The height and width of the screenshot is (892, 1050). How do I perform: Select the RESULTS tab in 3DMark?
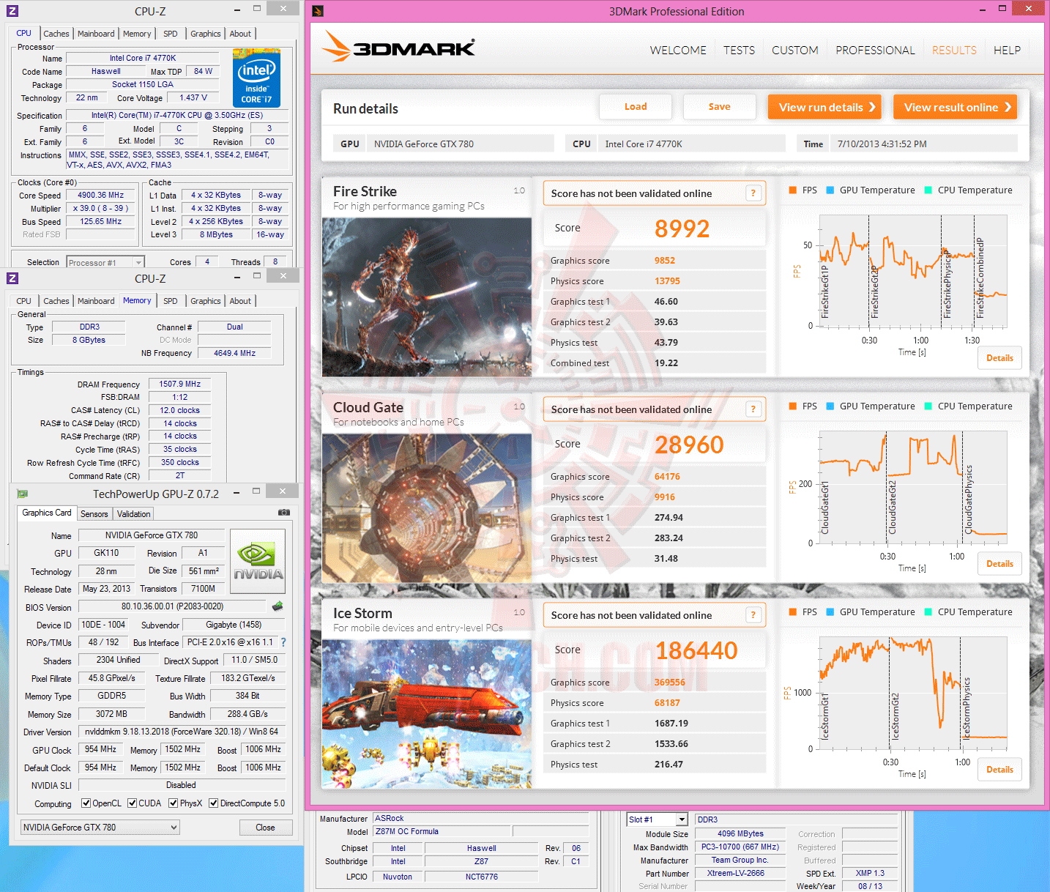coord(954,50)
